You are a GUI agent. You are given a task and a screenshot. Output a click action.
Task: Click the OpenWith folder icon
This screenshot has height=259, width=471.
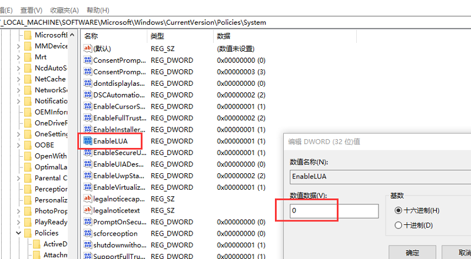point(28,156)
